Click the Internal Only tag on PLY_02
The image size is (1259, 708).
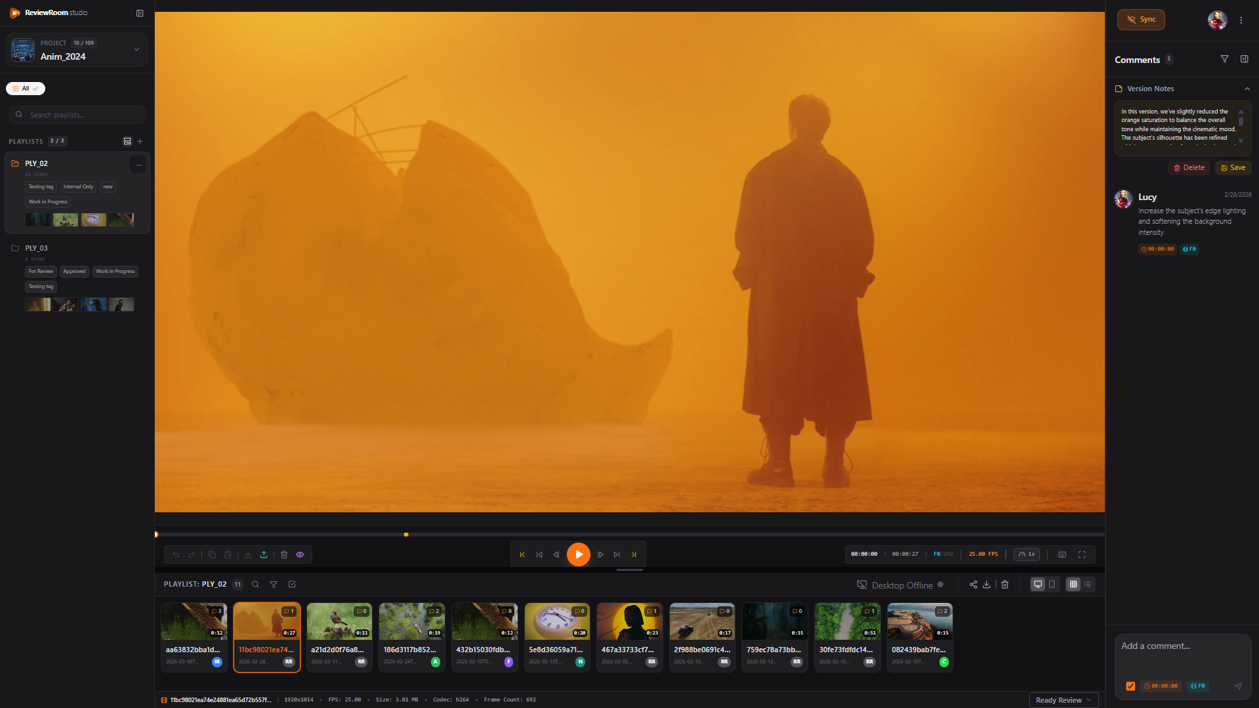point(78,187)
